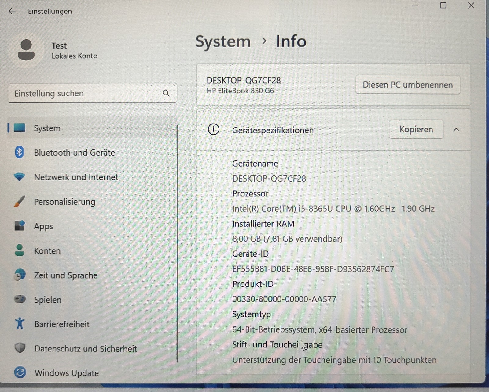
Task: Select Personalisierung in the sidebar
Action: pos(92,201)
